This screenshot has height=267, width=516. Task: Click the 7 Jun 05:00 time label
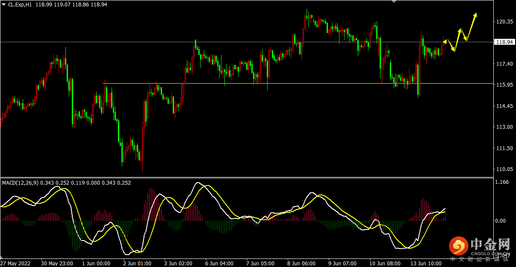click(260, 264)
